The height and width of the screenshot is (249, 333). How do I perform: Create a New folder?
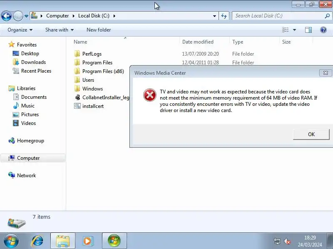tap(99, 30)
